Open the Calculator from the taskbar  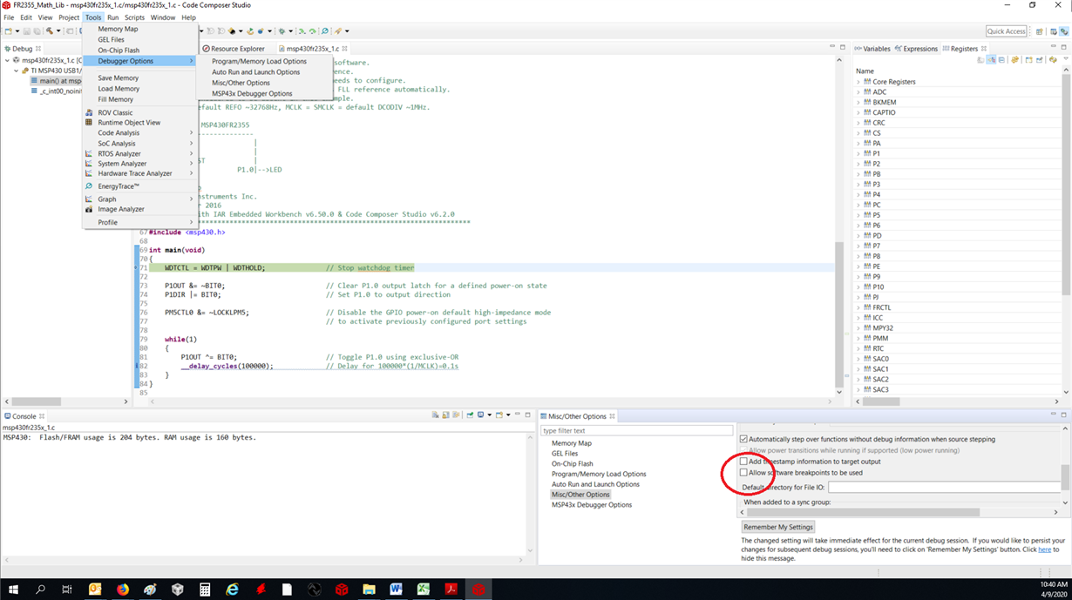point(205,590)
